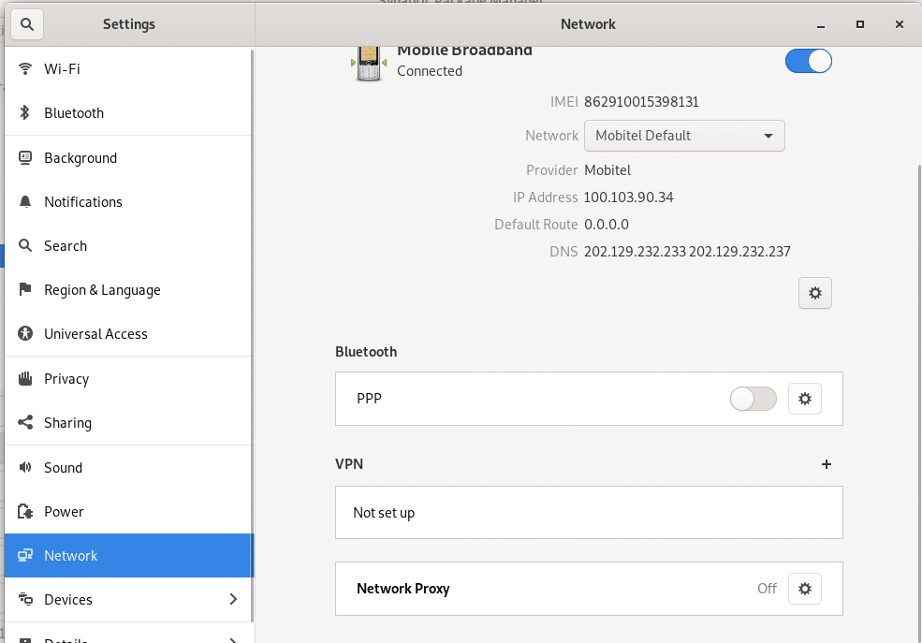Enable the PPP Bluetooth toggle
922x643 pixels.
[753, 399]
